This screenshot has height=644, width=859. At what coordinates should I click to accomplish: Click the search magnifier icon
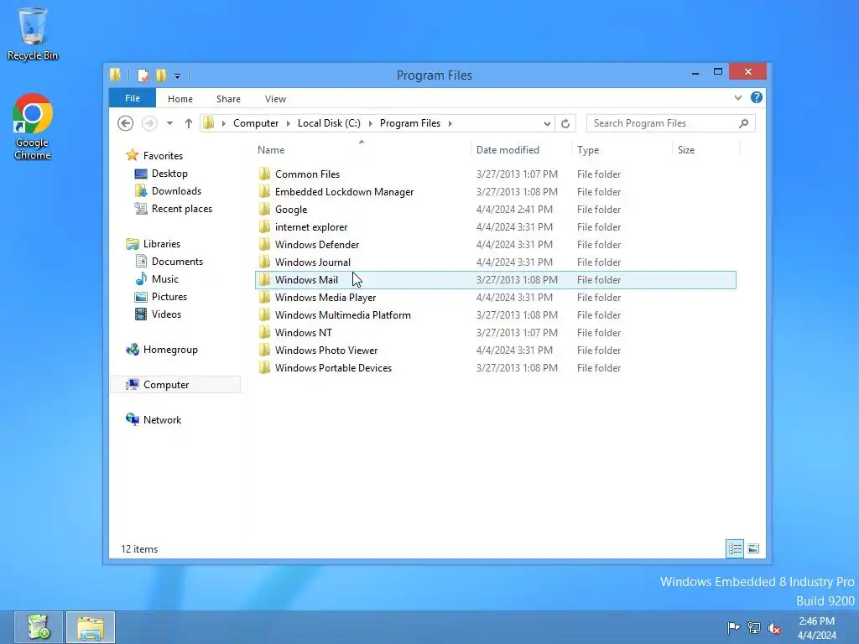(x=743, y=123)
